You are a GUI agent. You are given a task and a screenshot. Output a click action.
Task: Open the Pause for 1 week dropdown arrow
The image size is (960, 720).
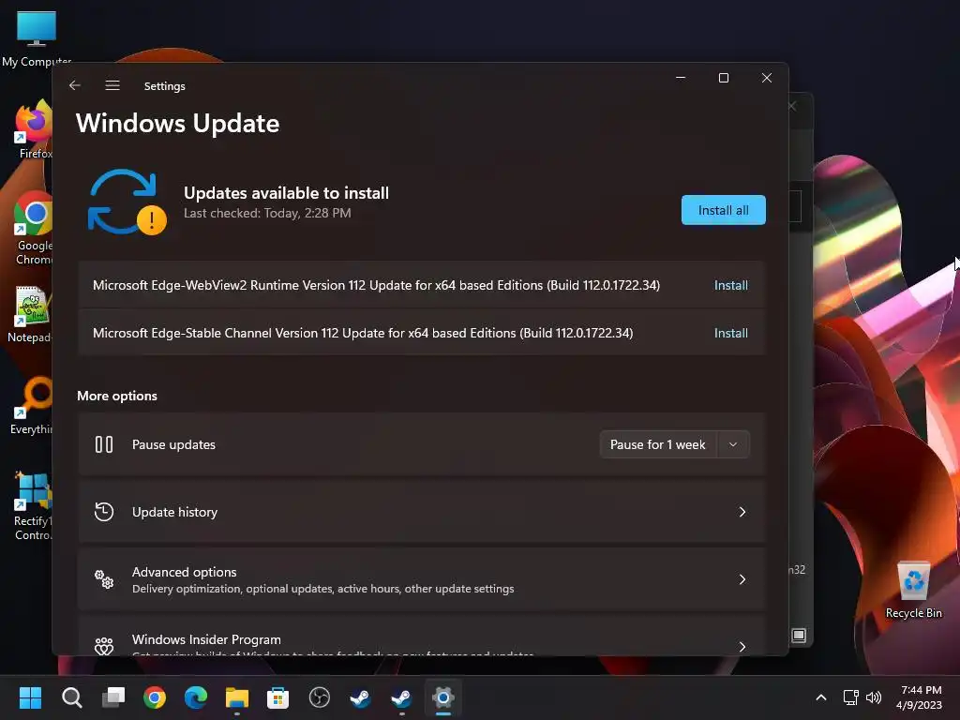pyautogui.click(x=733, y=444)
